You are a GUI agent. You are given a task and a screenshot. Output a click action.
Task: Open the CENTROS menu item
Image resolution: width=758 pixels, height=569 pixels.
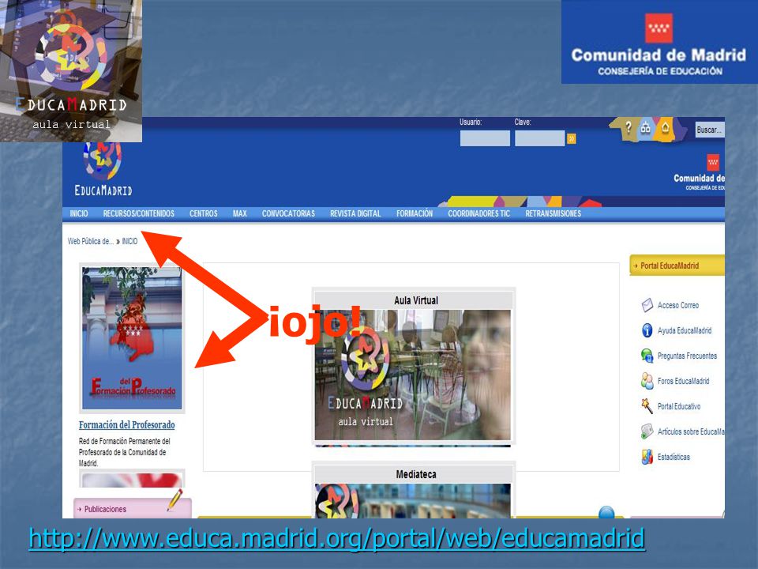(x=203, y=213)
